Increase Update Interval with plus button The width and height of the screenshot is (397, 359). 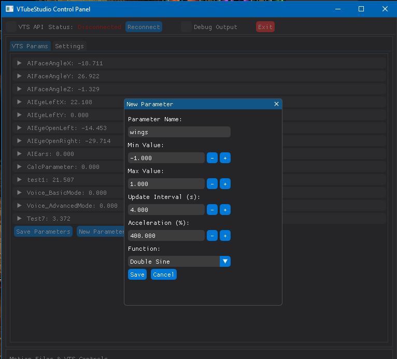click(x=225, y=210)
